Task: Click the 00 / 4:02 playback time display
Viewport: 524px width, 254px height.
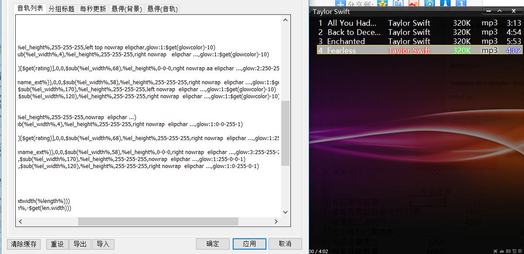Action: (318, 251)
